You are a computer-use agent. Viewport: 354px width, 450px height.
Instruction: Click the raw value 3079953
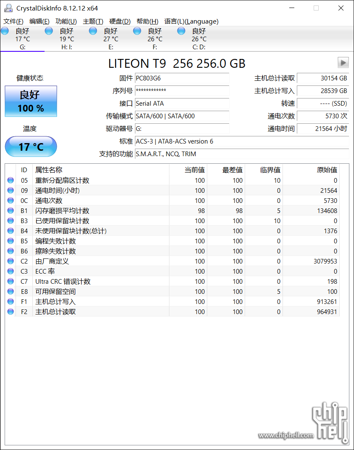325,261
